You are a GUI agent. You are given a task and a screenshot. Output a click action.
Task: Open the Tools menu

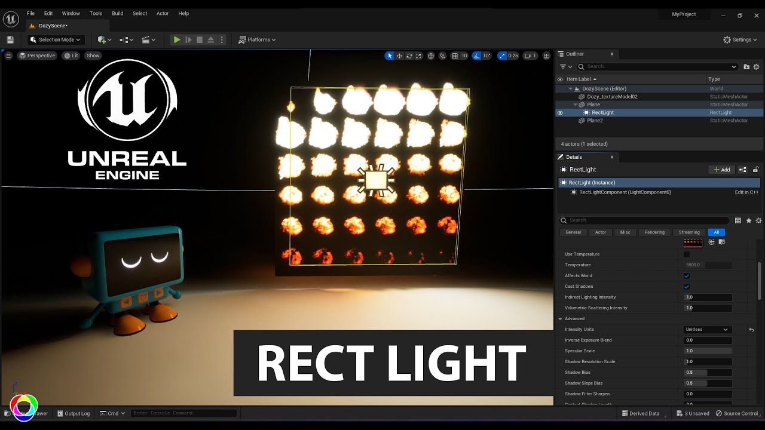pos(96,13)
